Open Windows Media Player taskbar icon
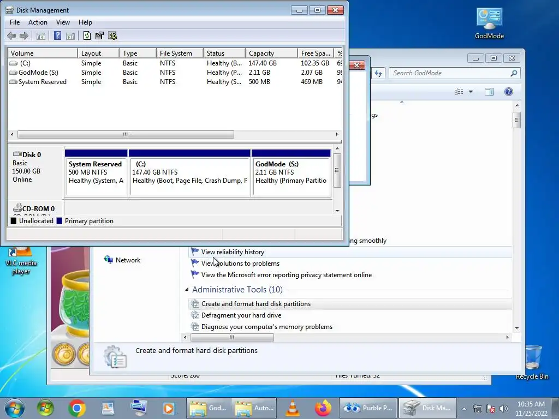 coord(169,408)
